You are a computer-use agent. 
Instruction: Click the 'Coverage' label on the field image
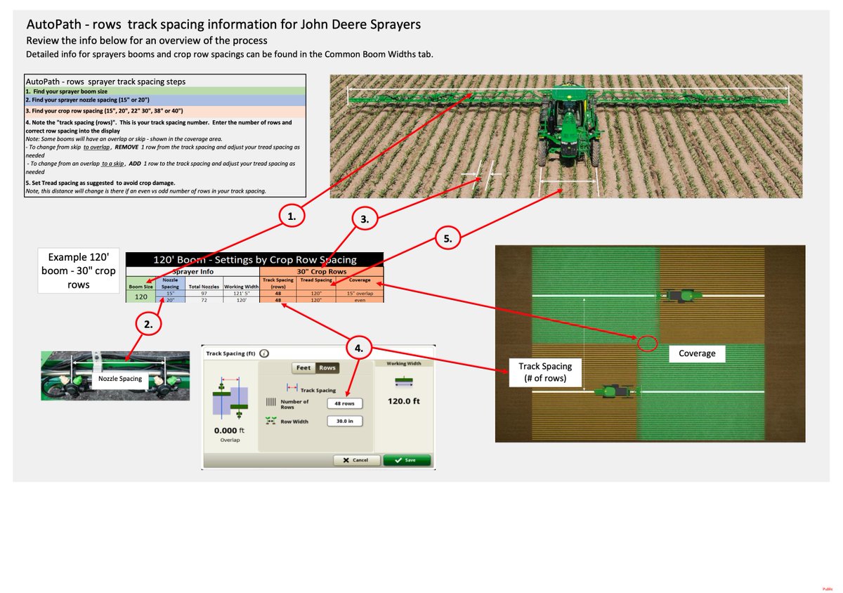click(697, 353)
